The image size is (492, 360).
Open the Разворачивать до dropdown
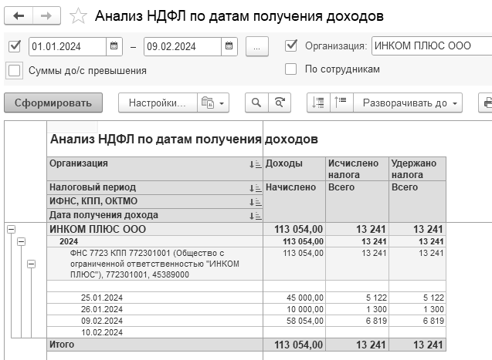click(408, 103)
